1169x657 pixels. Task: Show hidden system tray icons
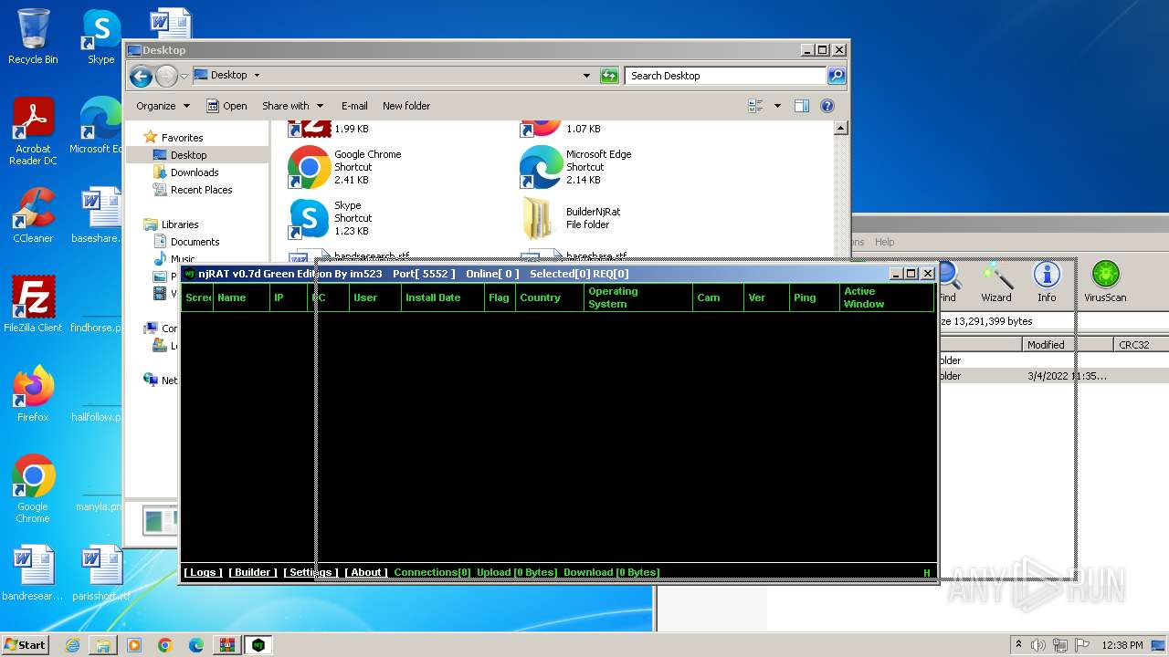tap(1018, 645)
